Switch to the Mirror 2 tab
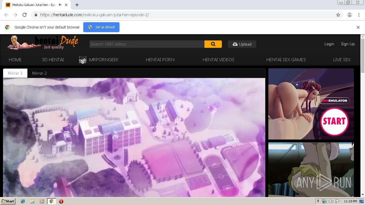This screenshot has width=365, height=205. tap(39, 73)
